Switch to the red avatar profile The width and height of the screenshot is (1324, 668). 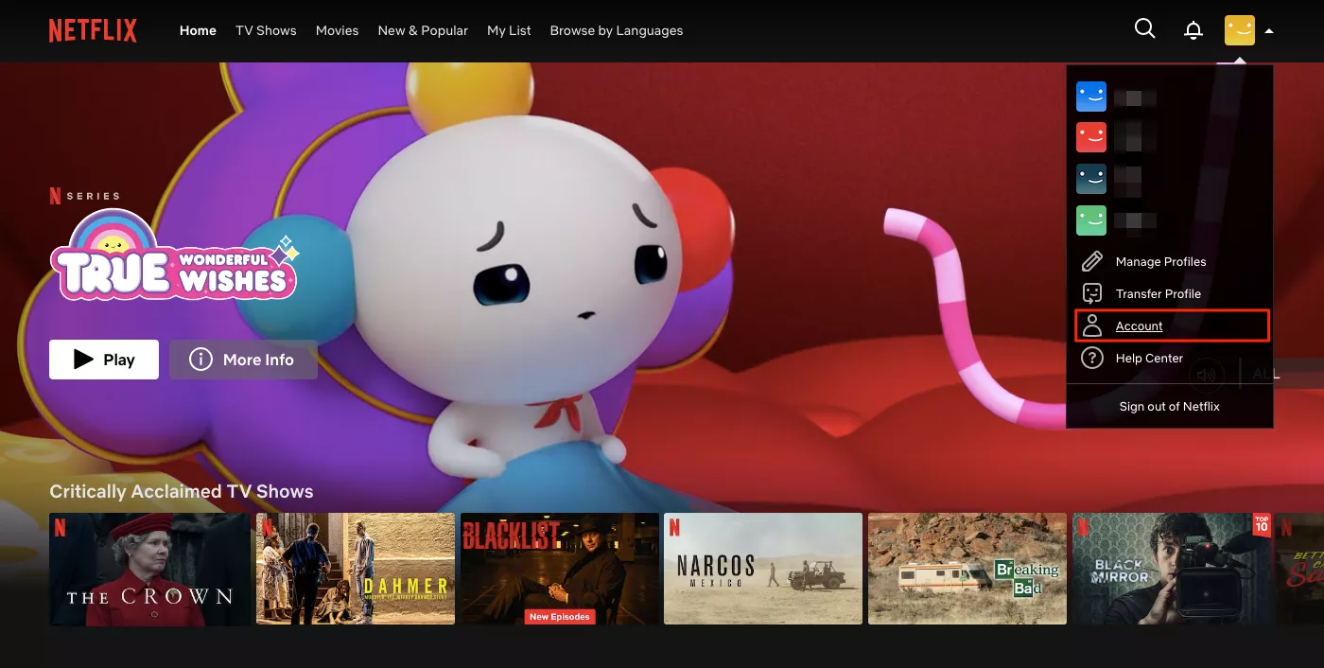[x=1091, y=137]
